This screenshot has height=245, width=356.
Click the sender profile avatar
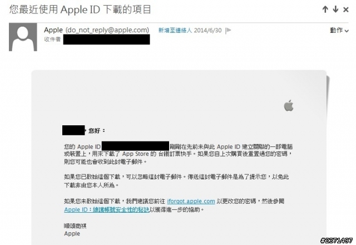23,37
